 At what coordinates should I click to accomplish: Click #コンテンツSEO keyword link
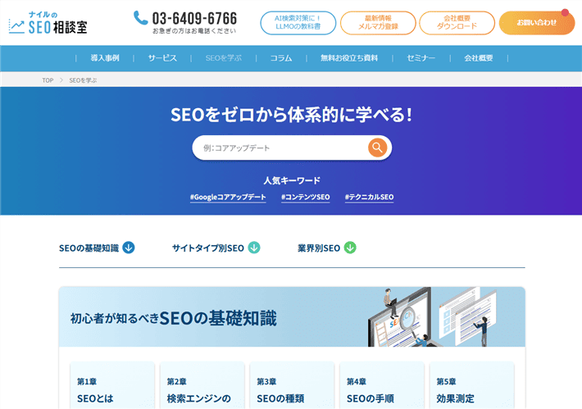[x=306, y=197]
